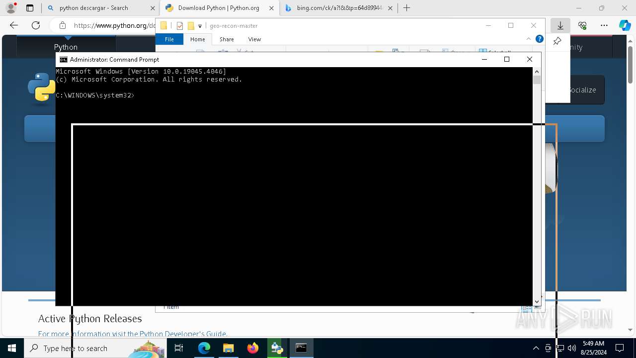The image size is (636, 358).
Task: View site information lock icon
Action: click(x=62, y=25)
